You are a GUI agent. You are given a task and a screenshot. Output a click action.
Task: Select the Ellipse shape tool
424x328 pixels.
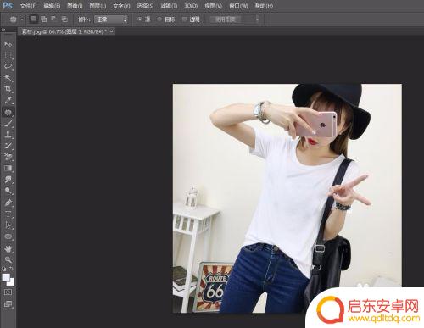pos(8,236)
